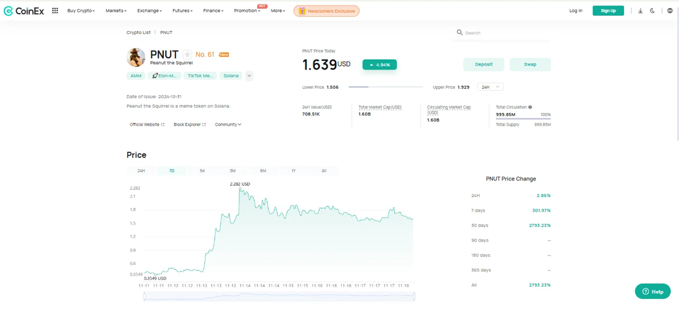
Task: Select the 1M chart tab
Action: click(202, 171)
